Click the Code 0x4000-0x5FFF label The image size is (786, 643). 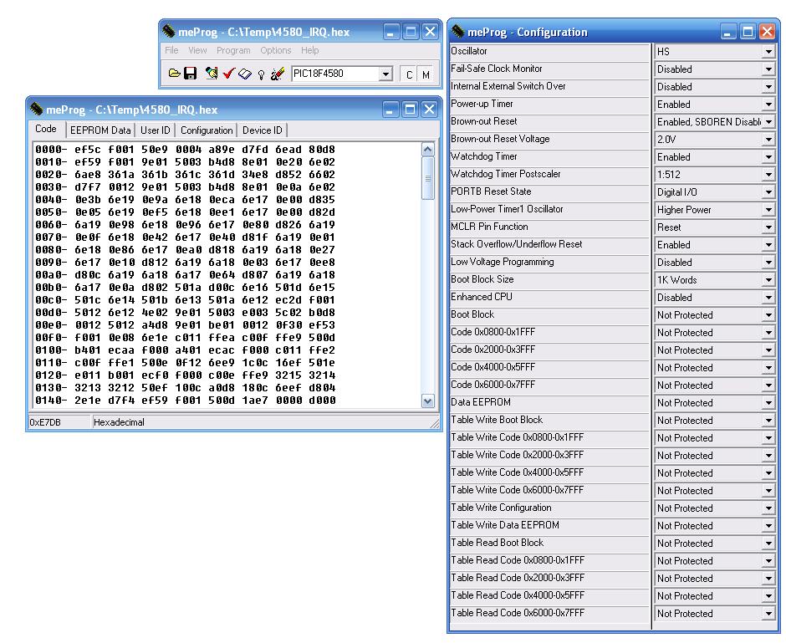tap(493, 367)
